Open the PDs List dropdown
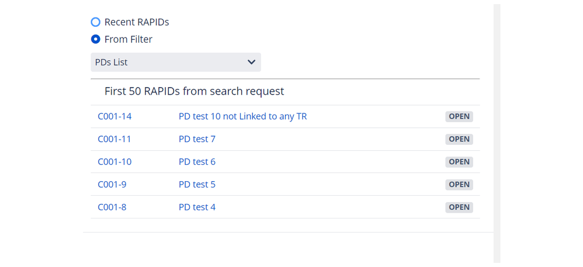Viewport: 583px width, 267px height. pyautogui.click(x=176, y=62)
